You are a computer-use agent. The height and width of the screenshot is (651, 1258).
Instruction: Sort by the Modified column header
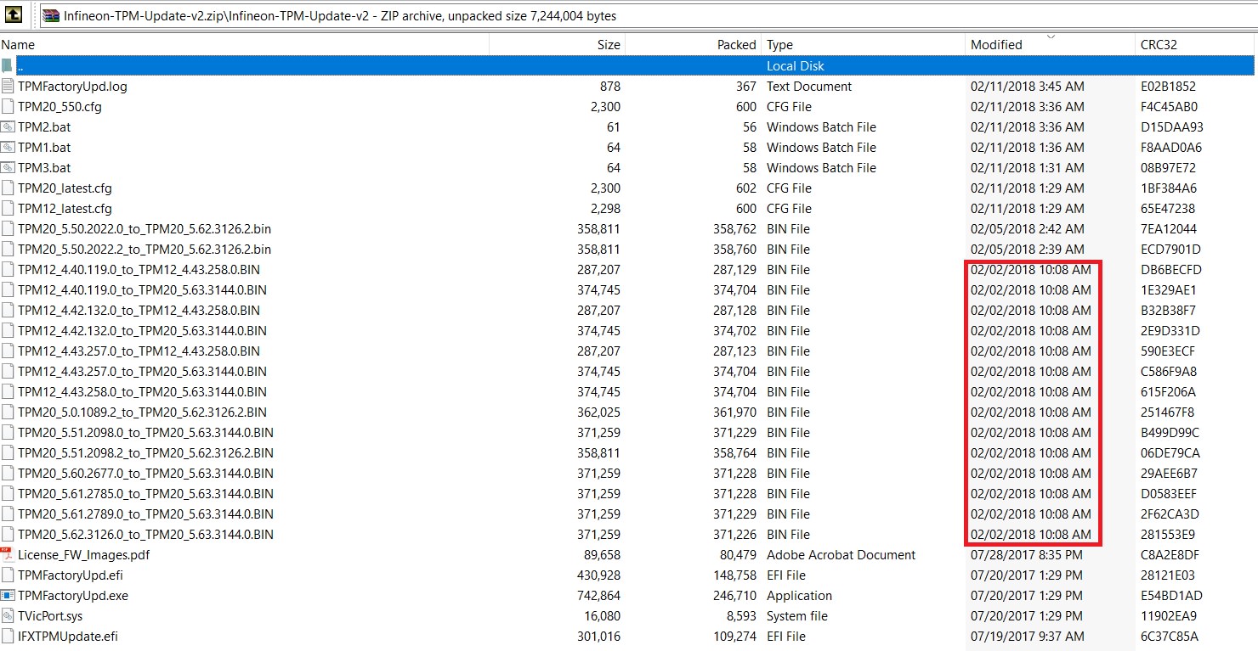[1051, 45]
